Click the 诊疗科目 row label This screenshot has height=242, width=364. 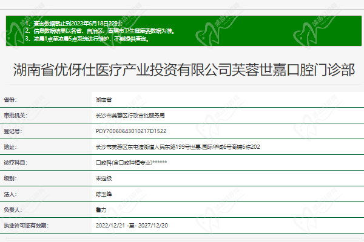14,163
